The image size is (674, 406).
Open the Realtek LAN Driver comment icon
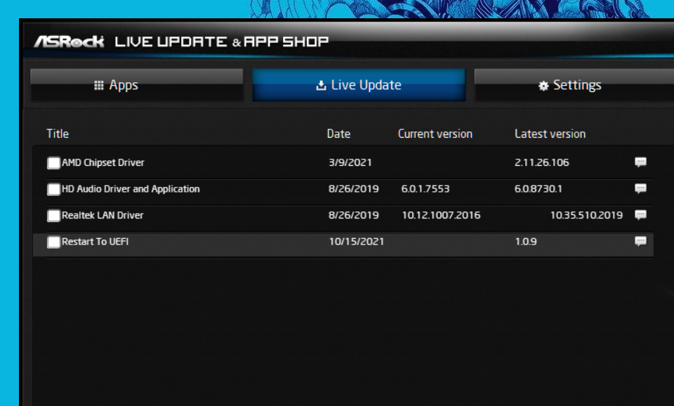coord(640,215)
